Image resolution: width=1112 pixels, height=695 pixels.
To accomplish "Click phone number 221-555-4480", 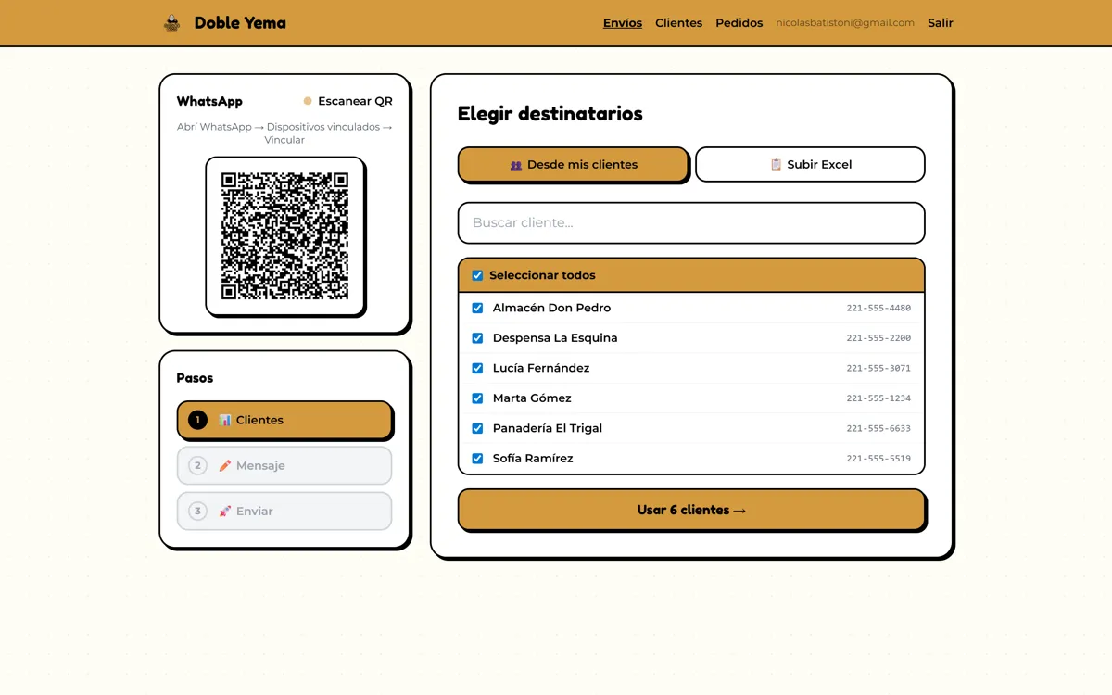I will click(878, 308).
